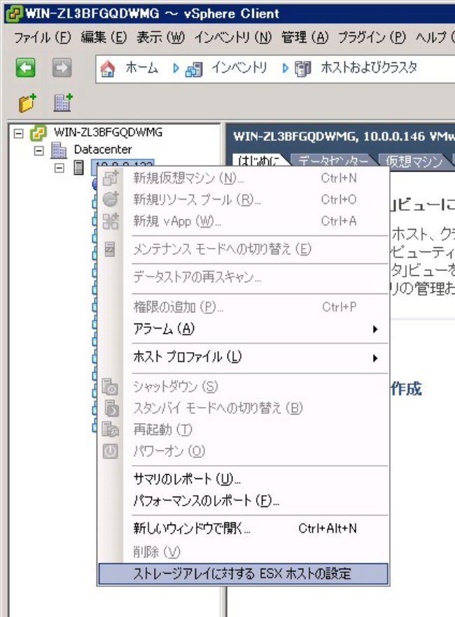This screenshot has height=617, width=455.
Task: Select Datacenter in the inventory tree
Action: point(103,150)
